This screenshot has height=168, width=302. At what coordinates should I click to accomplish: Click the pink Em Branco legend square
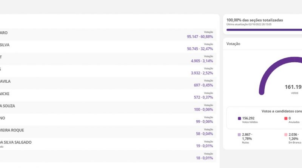point(286,134)
